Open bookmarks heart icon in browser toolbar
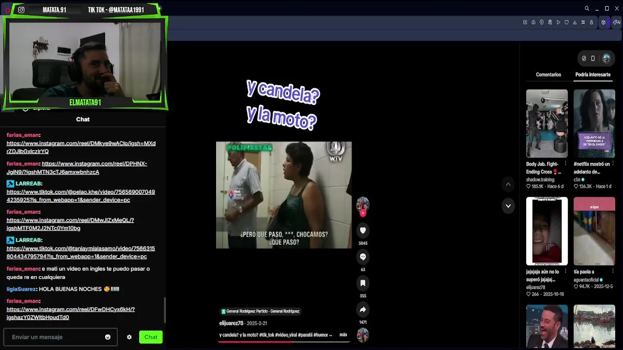 [567, 22]
